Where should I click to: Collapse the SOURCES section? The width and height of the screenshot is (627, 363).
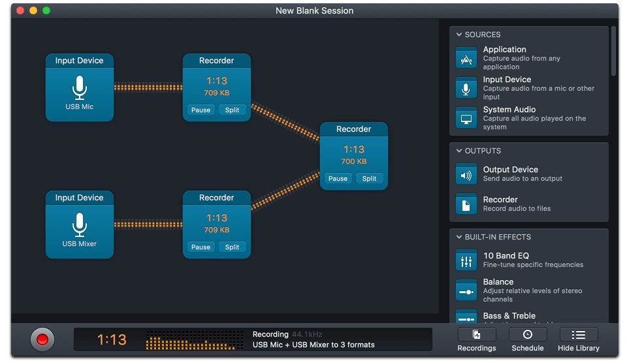[x=459, y=35]
